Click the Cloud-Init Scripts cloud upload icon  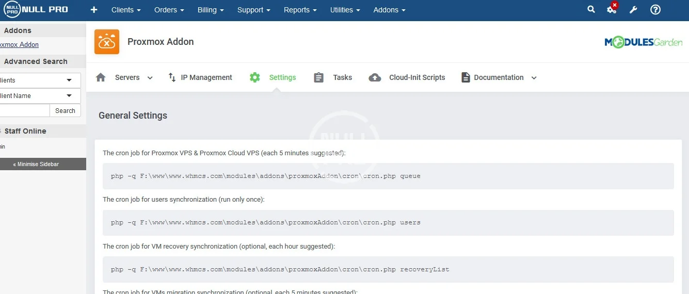[375, 77]
